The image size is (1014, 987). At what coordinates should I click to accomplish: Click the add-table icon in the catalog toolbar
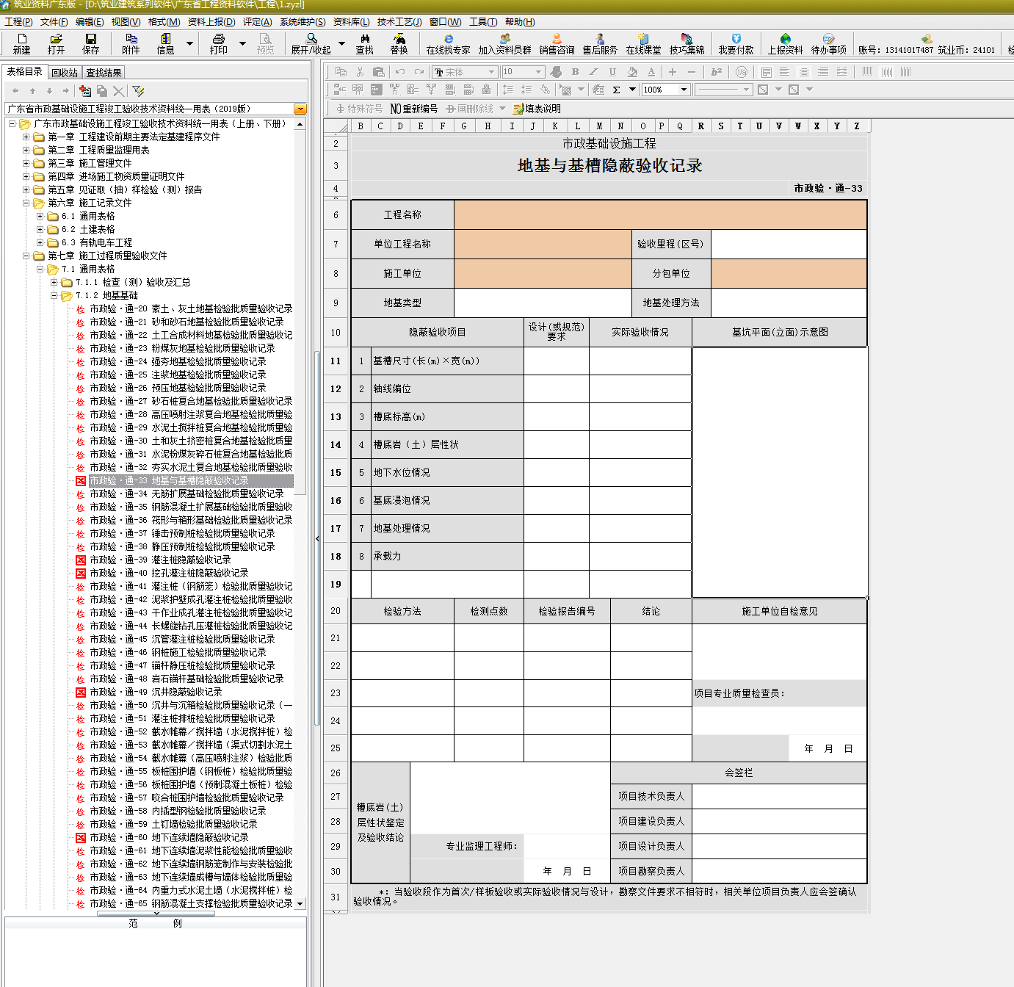click(x=85, y=91)
